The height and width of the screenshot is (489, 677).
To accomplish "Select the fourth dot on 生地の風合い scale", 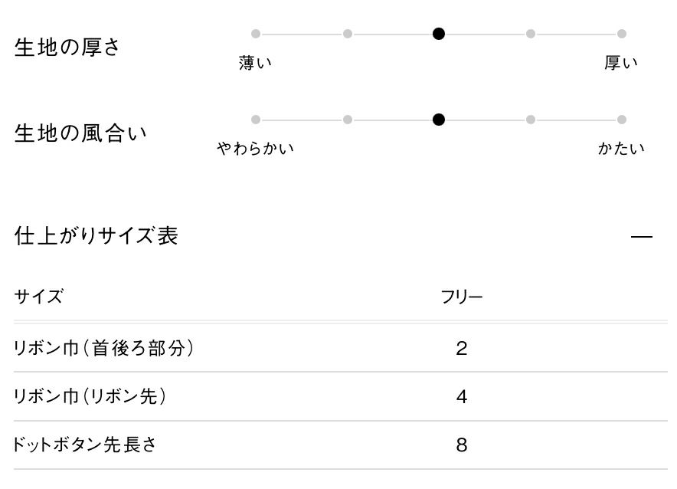I will click(531, 120).
